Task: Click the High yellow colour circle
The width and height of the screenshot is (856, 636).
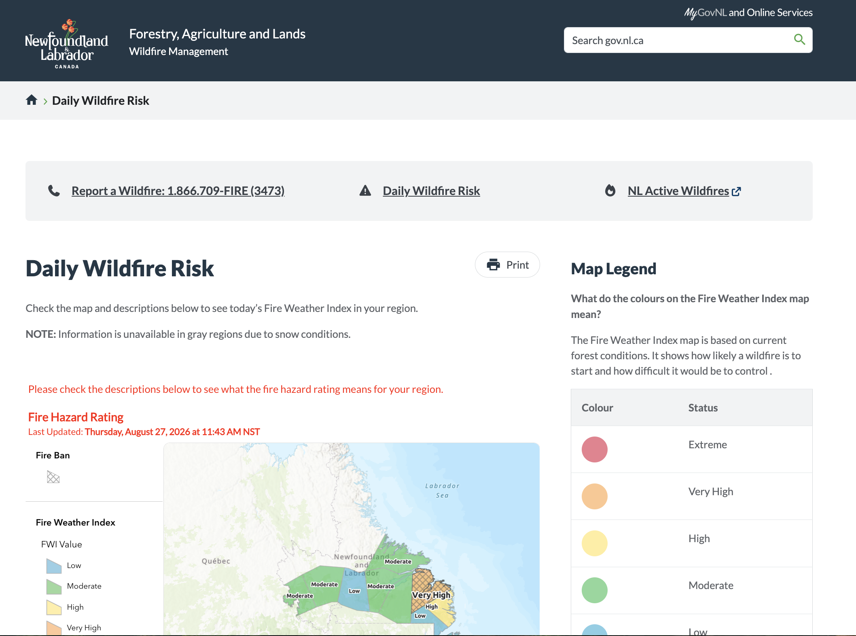Action: [594, 543]
